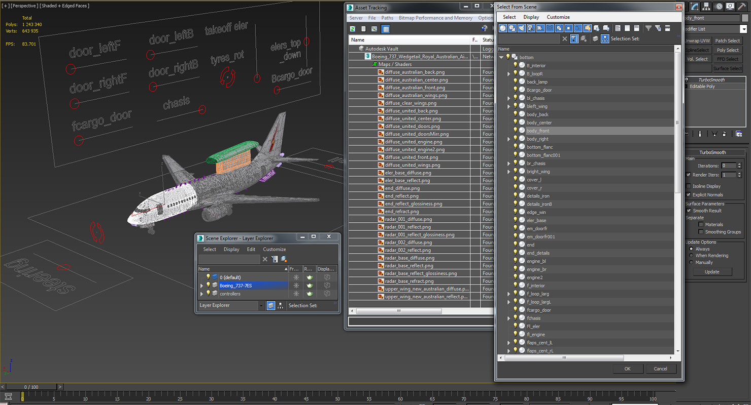Image resolution: width=751 pixels, height=405 pixels.
Task: Open Motion tab in command panel
Action: pos(720,7)
